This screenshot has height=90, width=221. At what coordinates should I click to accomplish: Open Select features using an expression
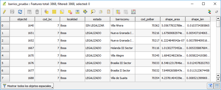coord(46,12)
